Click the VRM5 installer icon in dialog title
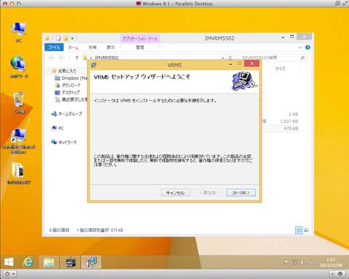 [x=94, y=65]
